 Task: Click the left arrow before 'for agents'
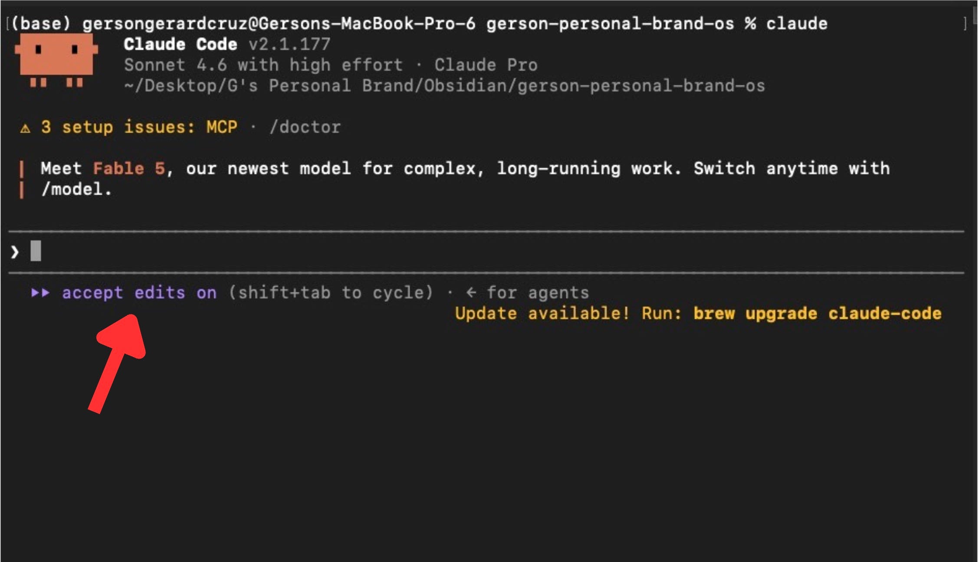471,293
